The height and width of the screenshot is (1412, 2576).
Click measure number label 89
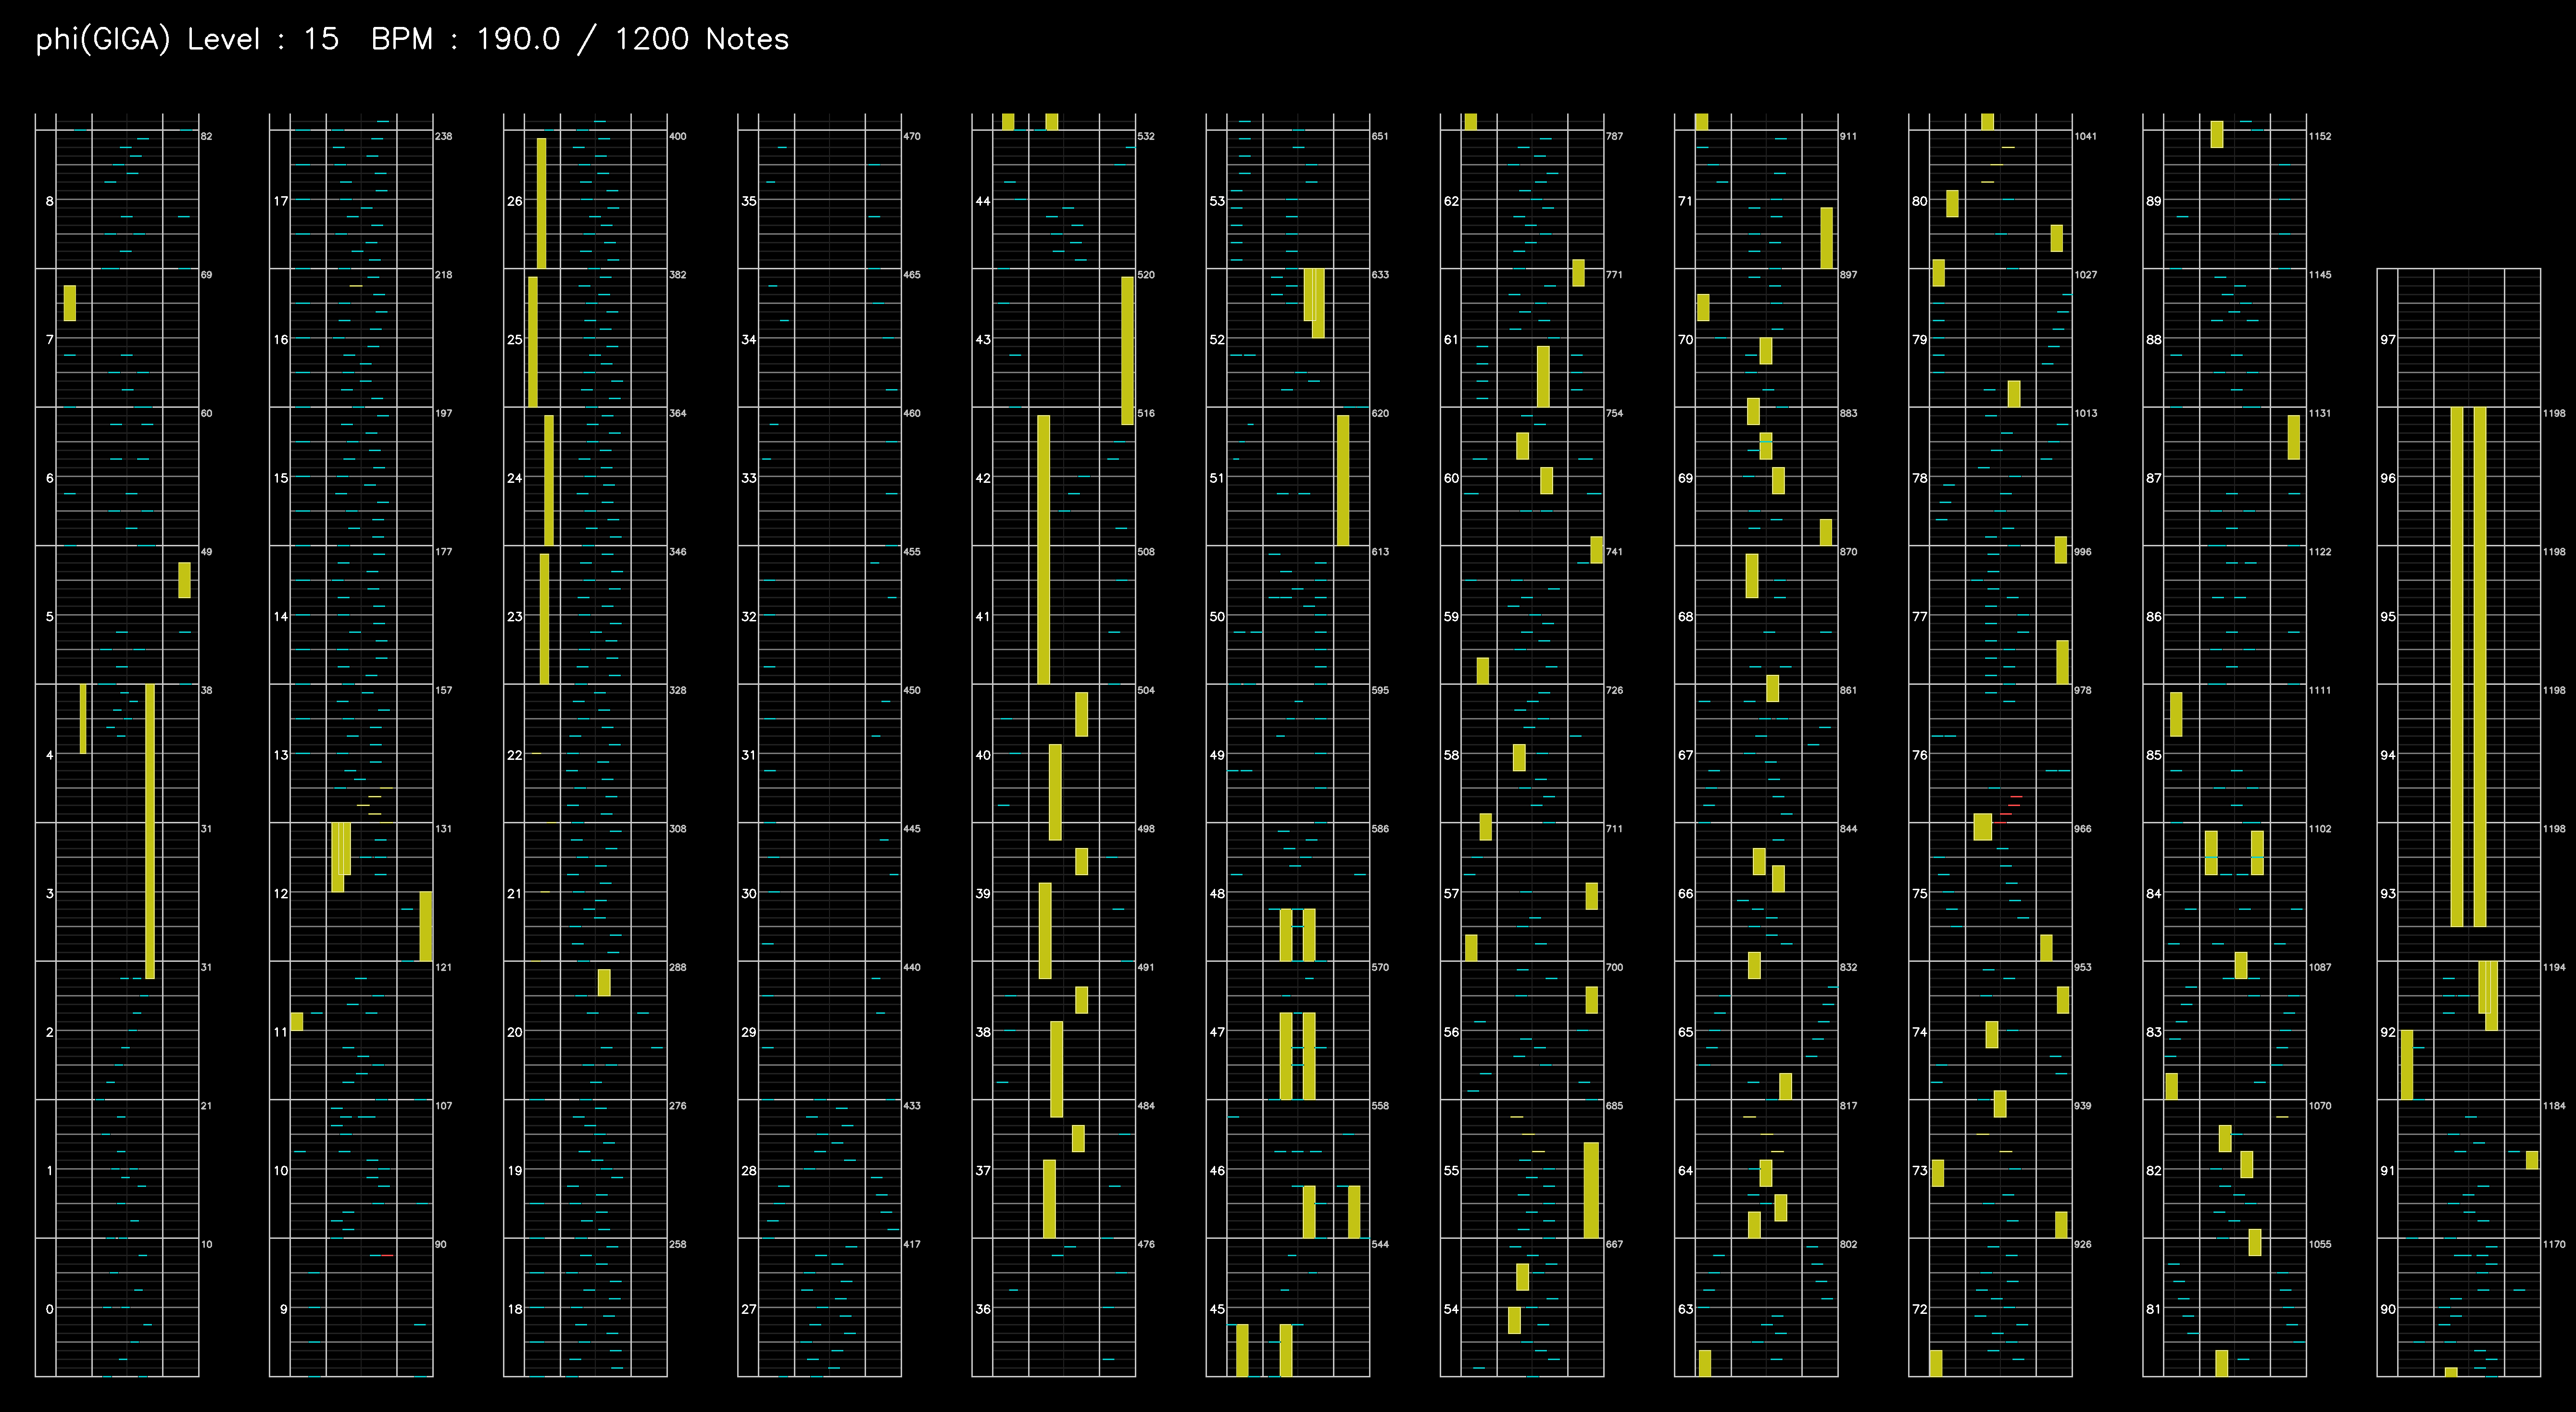pyautogui.click(x=2153, y=201)
